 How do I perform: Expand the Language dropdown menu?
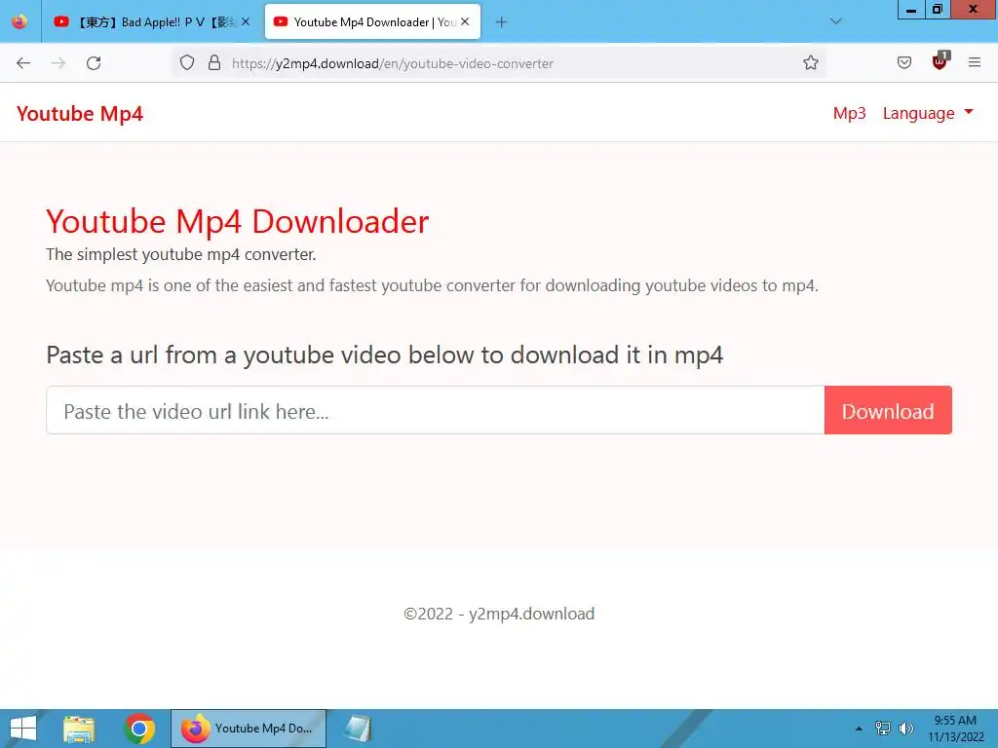928,113
